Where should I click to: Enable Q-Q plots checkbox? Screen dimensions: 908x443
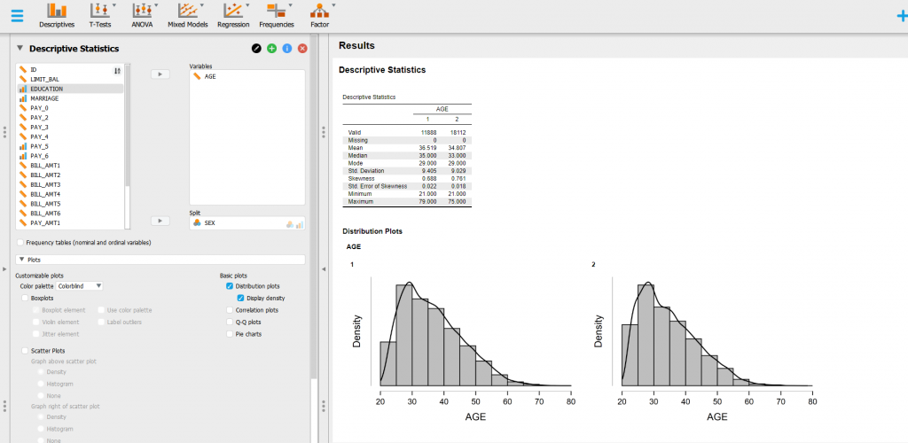coord(230,322)
